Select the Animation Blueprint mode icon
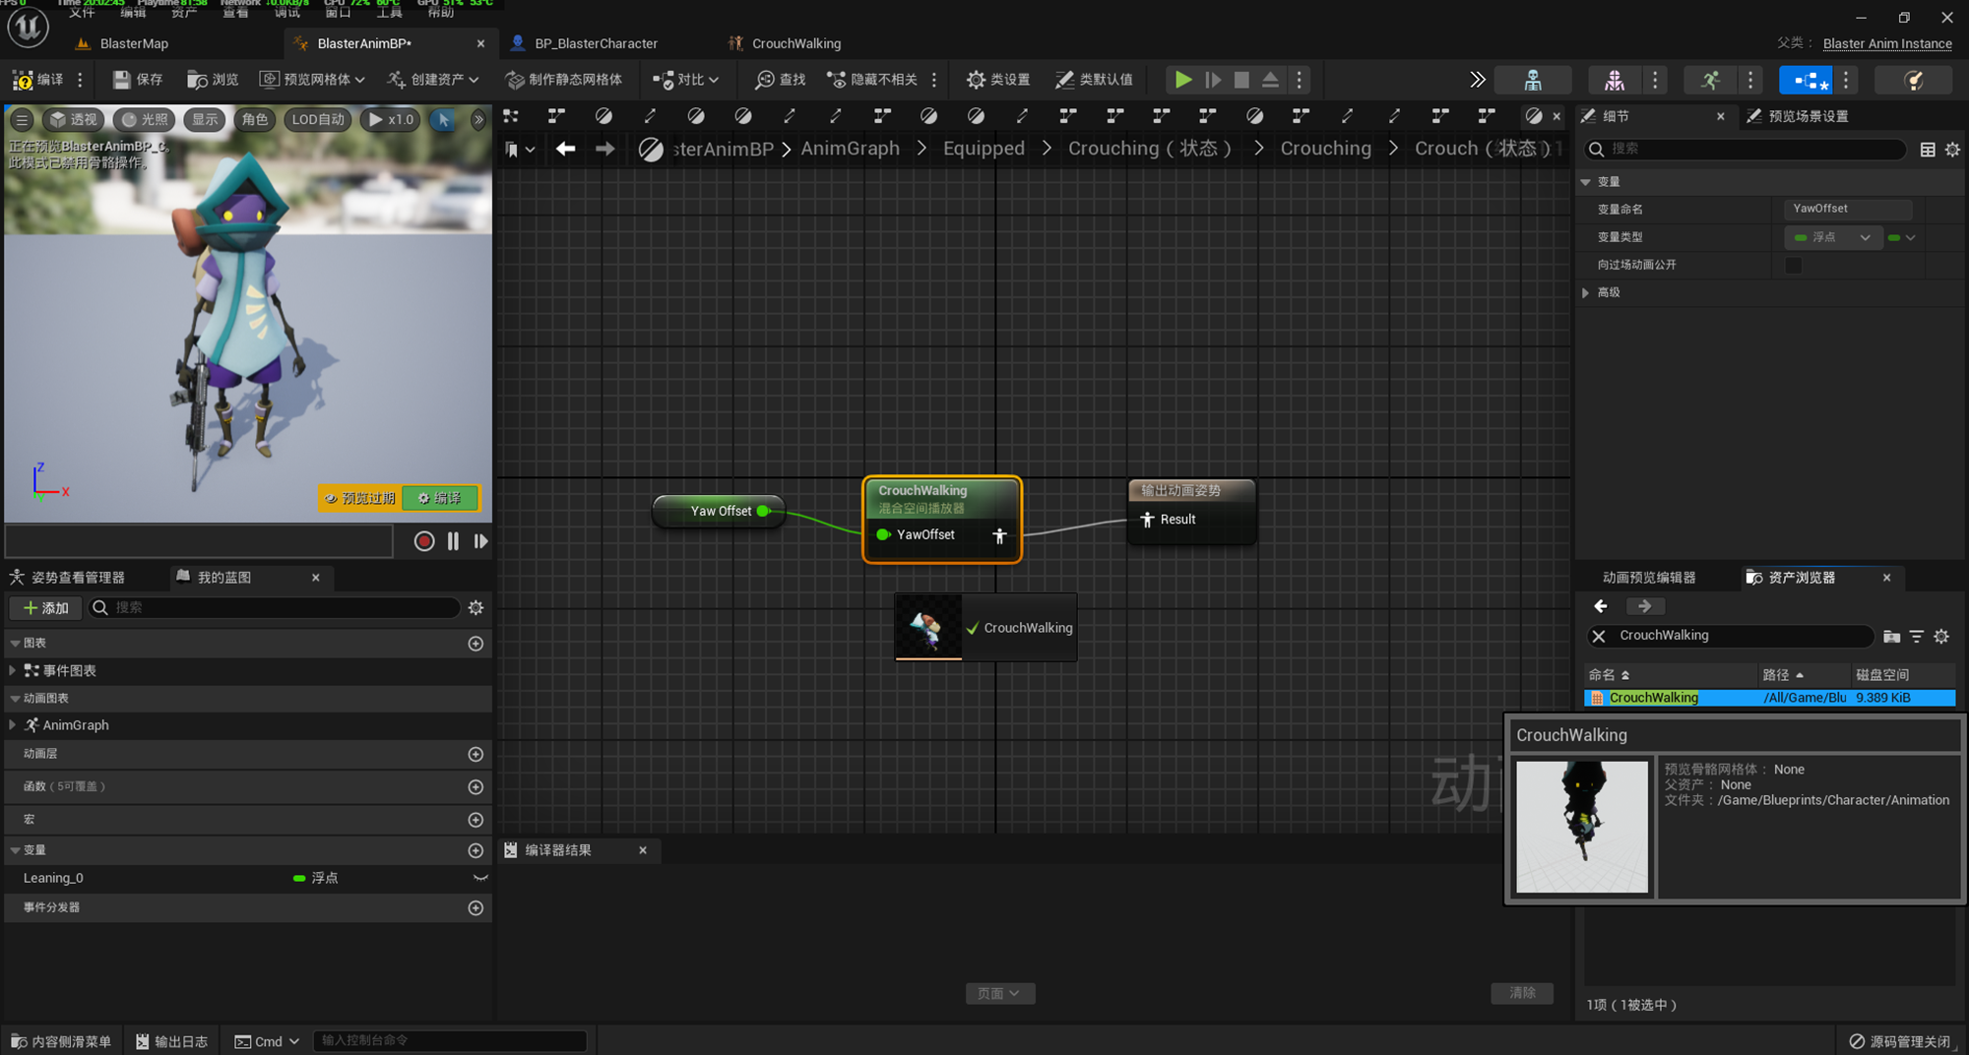Screen dimensions: 1969x1055 coord(1806,80)
